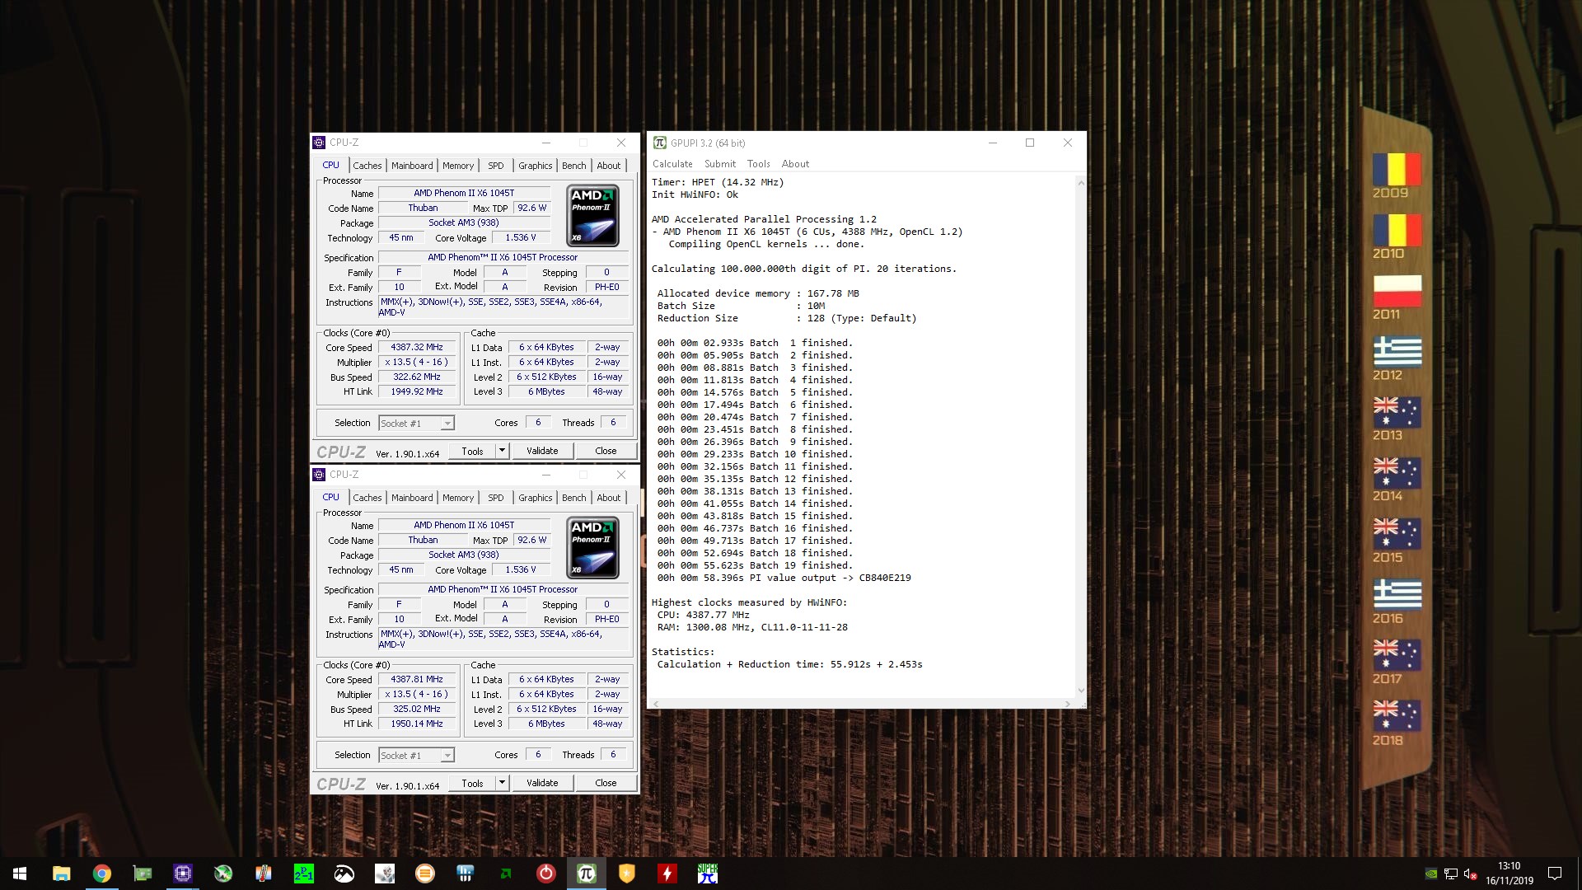Open File Explorer from the taskbar
Screen dimensions: 1582x890
pyautogui.click(x=61, y=874)
